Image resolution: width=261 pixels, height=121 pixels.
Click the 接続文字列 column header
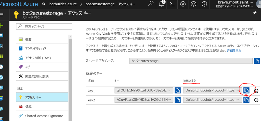(190, 81)
